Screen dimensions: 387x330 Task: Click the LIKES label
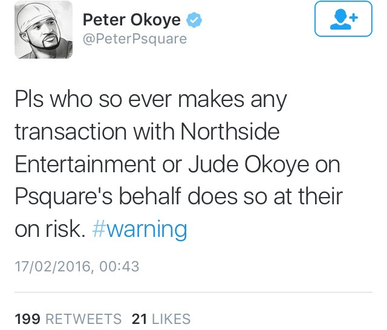point(171,319)
